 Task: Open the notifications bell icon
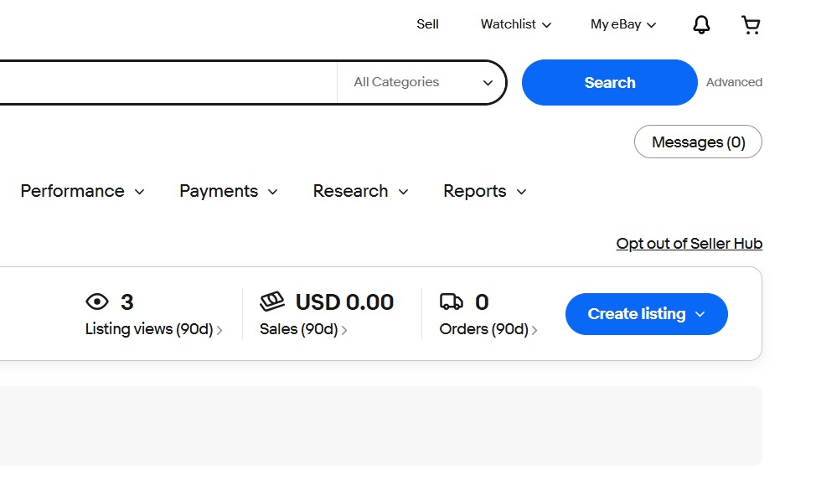(x=701, y=24)
